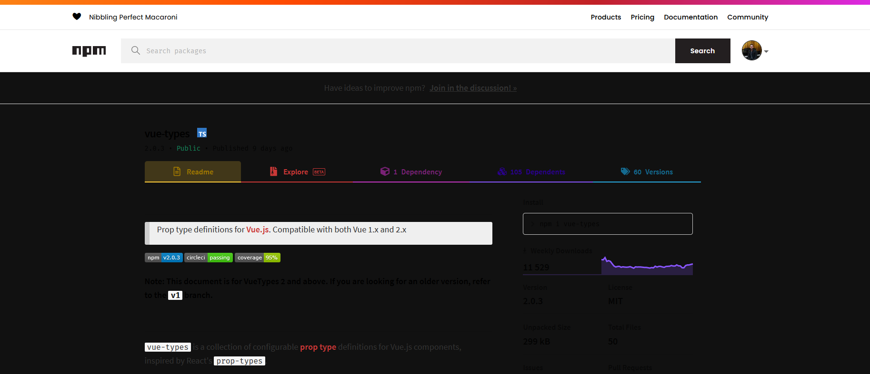Click the black heart icon in header
870x374 pixels.
tap(77, 17)
